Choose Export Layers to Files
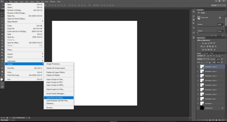Screen dimensions: 227x122 click(x=59, y=89)
